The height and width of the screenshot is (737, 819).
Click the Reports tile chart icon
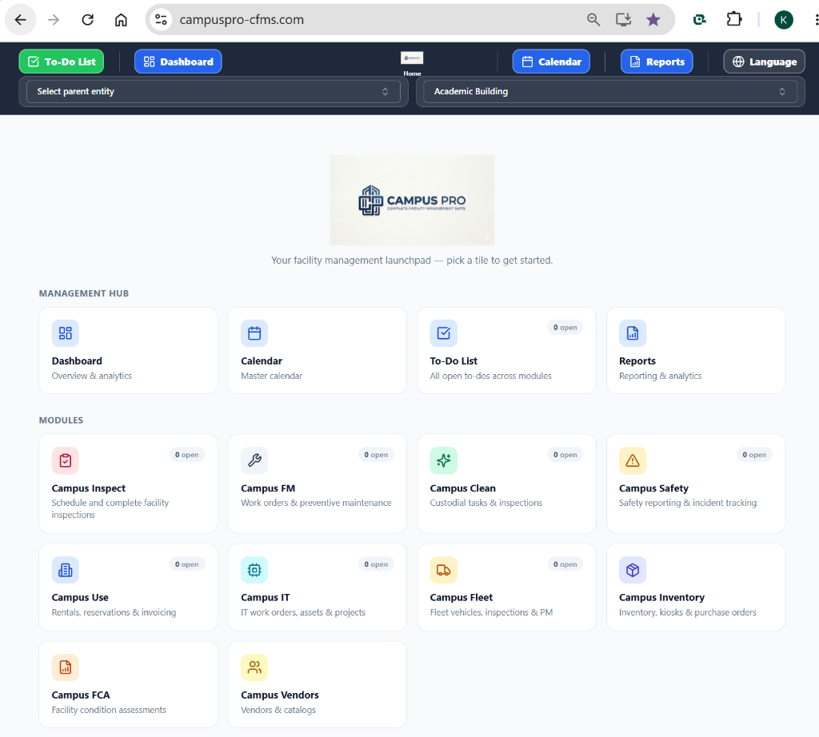(633, 333)
